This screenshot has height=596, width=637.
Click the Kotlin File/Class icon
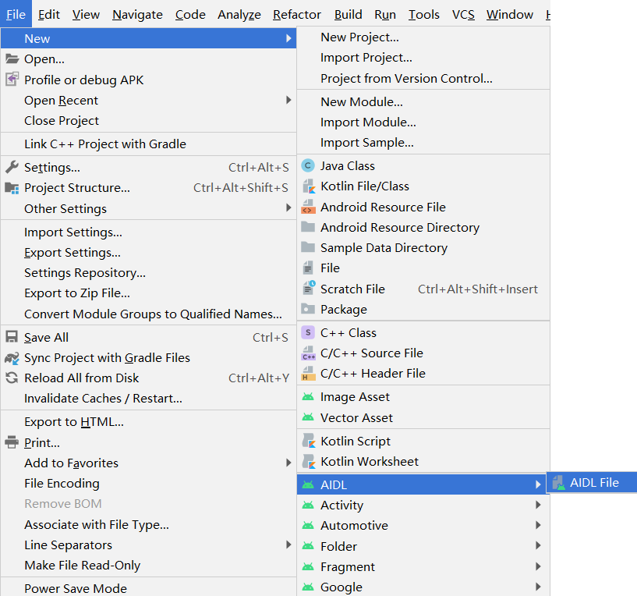(308, 186)
